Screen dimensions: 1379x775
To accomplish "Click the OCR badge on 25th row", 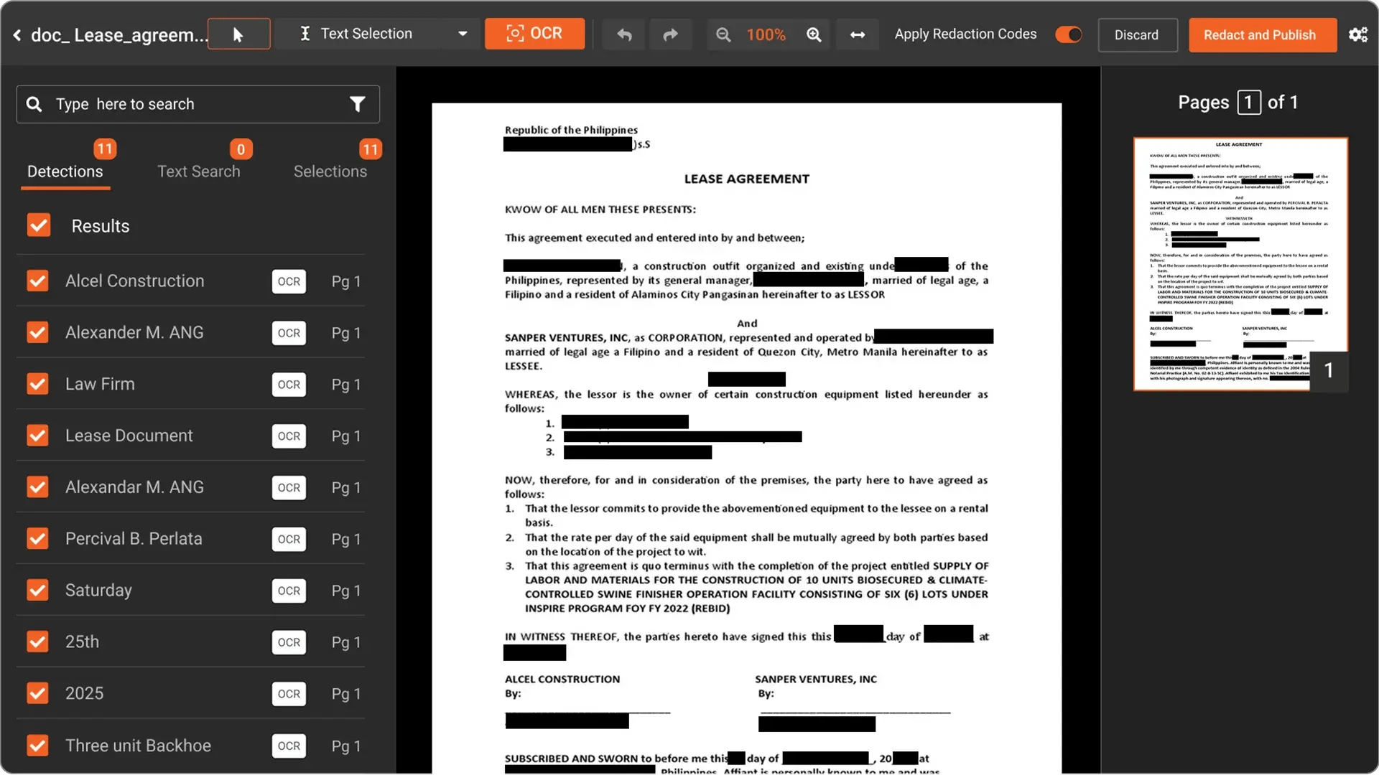I will tap(289, 642).
